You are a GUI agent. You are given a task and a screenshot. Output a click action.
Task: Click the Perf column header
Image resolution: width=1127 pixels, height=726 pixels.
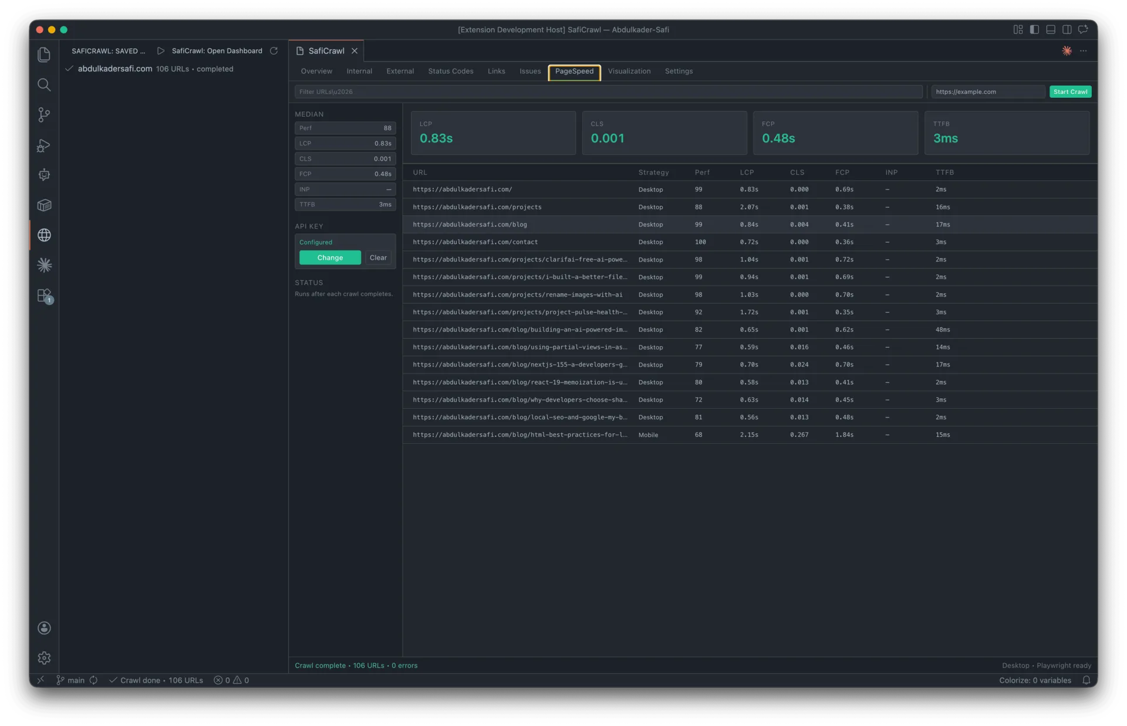(701, 172)
